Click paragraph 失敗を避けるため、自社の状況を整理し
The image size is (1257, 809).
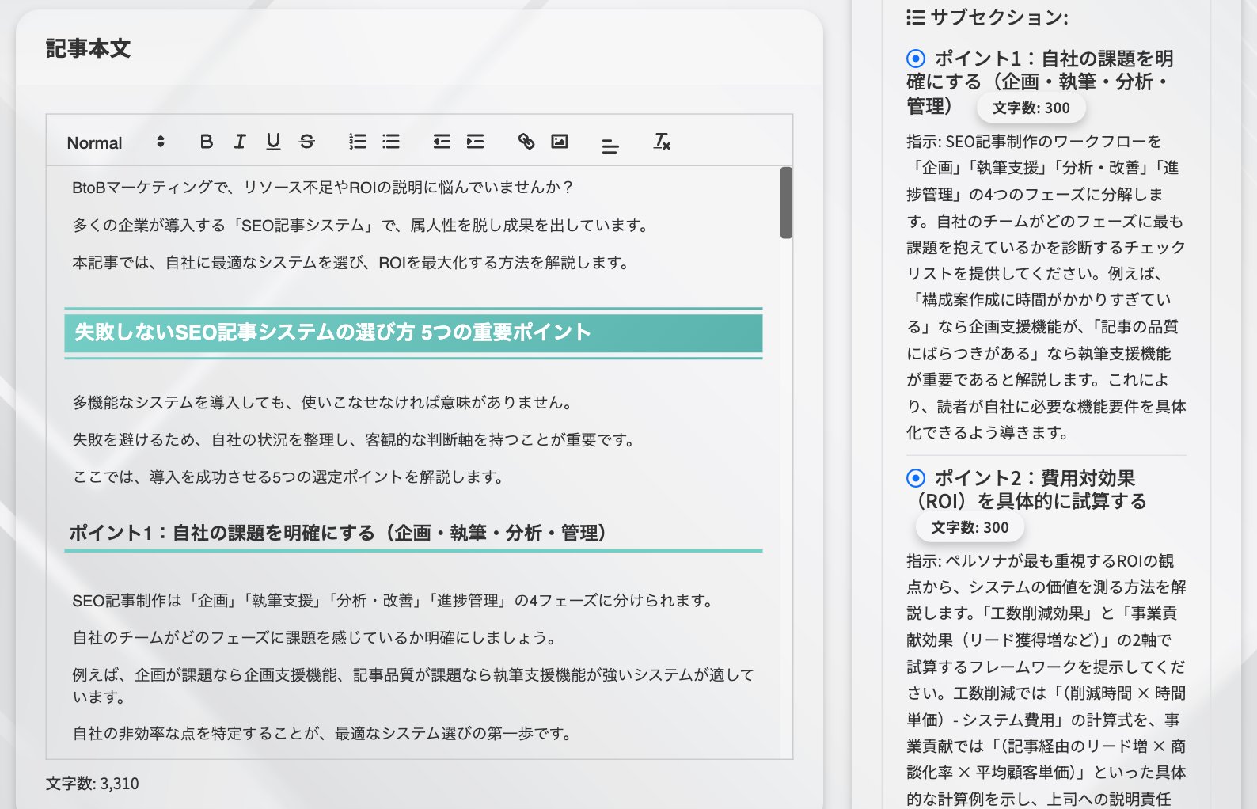[354, 440]
